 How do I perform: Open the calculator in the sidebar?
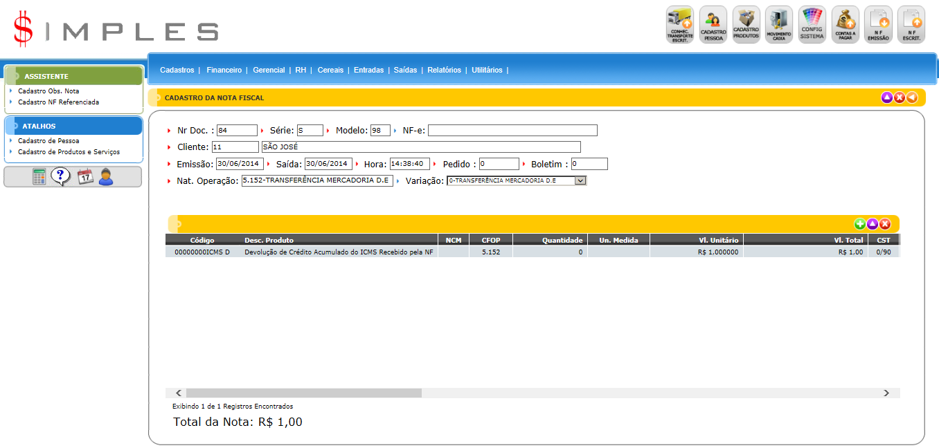click(x=39, y=177)
